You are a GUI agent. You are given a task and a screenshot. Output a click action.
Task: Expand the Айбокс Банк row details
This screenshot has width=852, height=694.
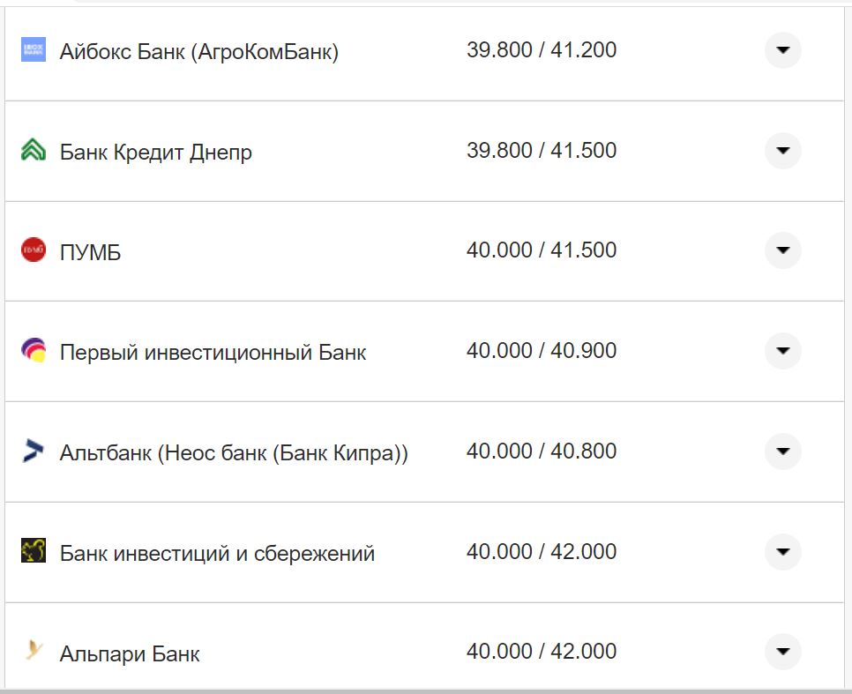782,50
